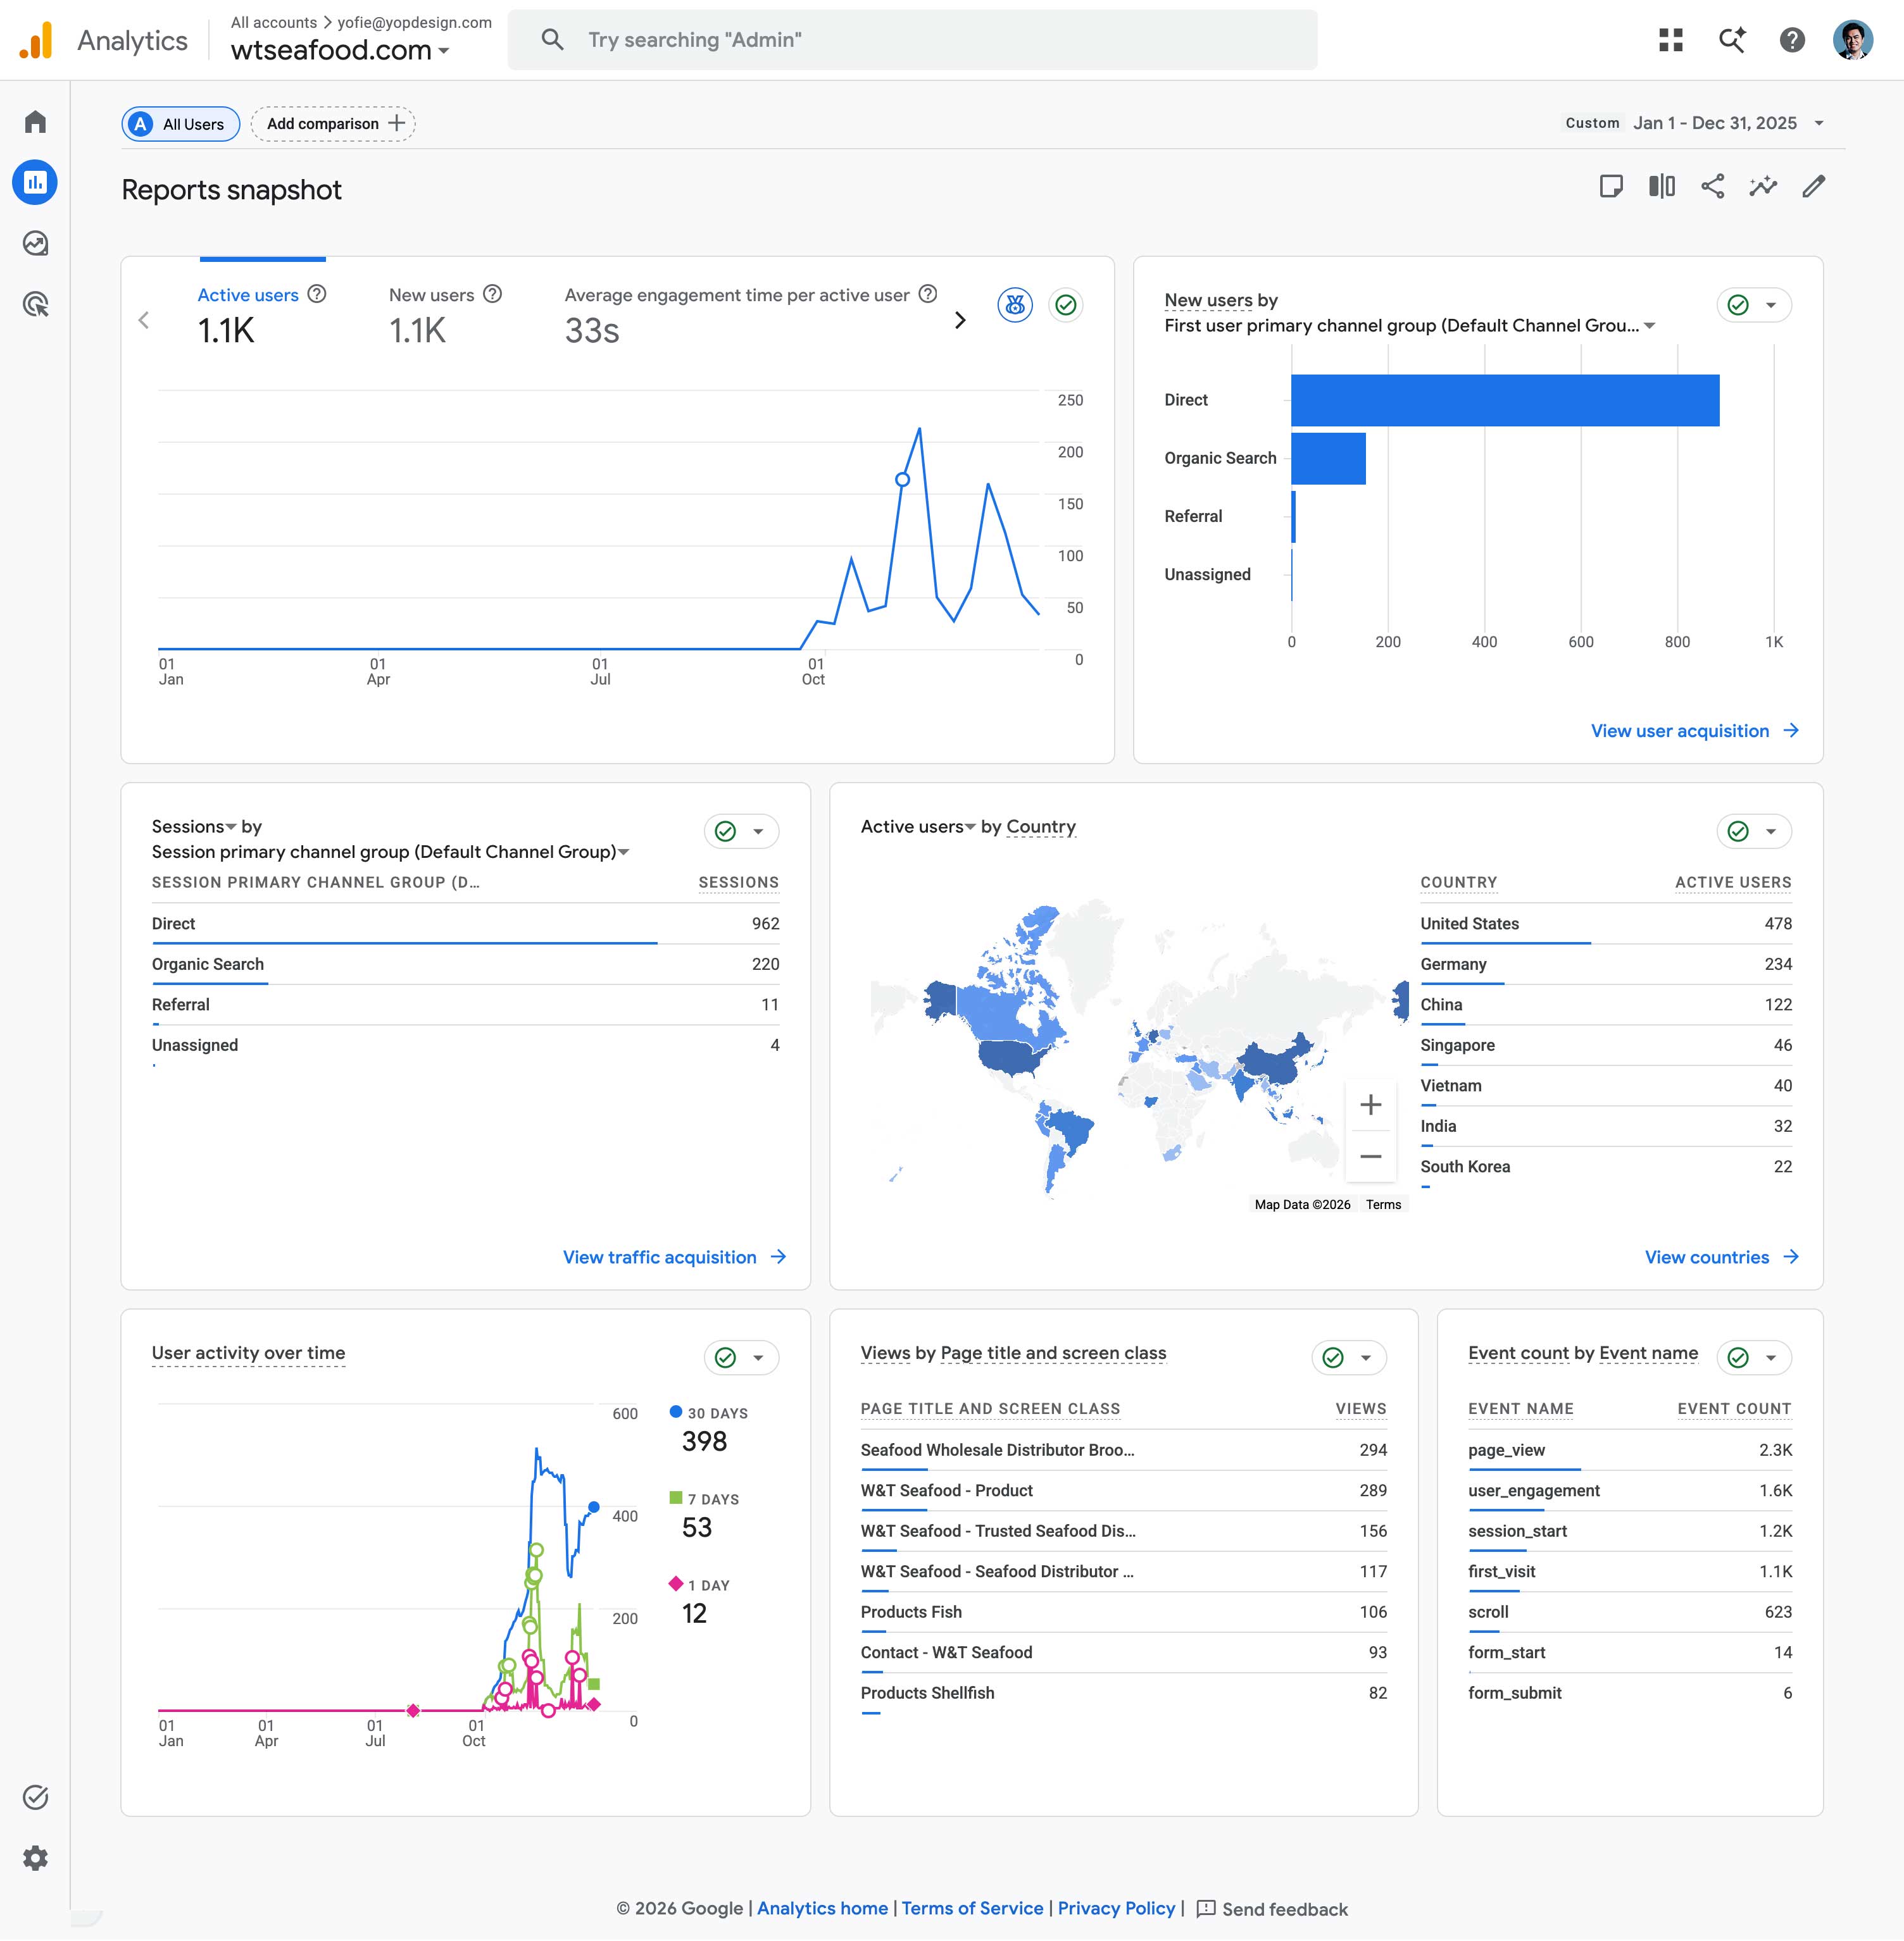The image size is (1904, 1941).
Task: Open View user acquisition link
Action: [x=1695, y=731]
